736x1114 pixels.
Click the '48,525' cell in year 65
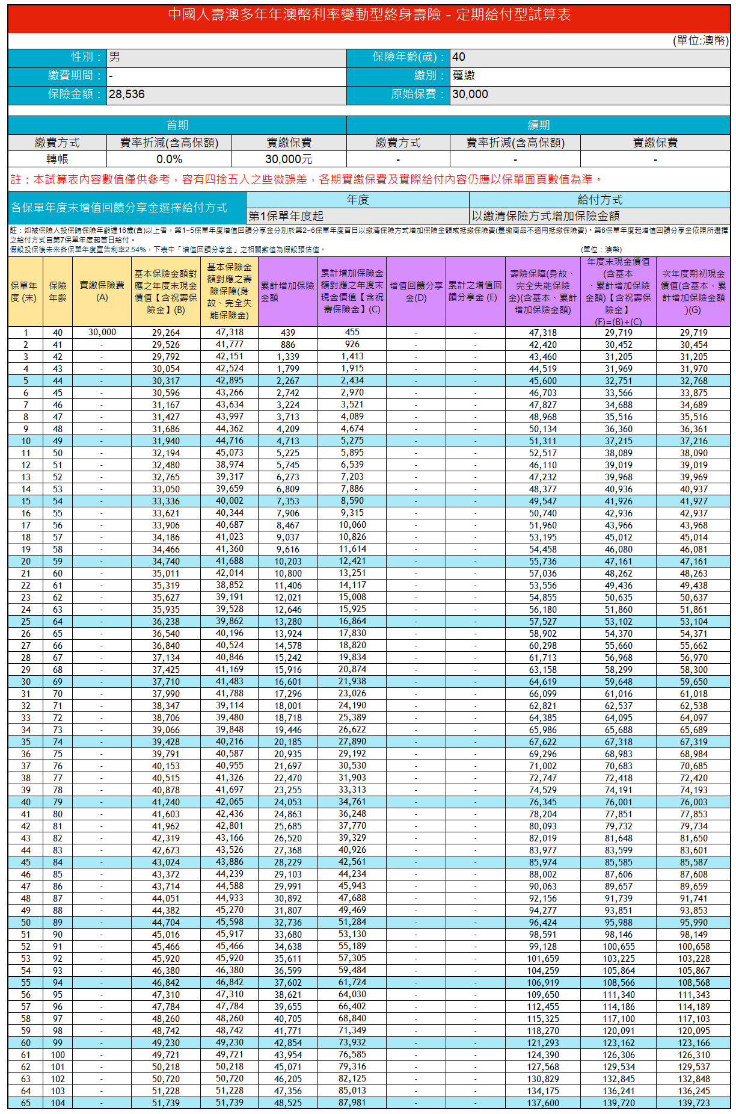click(288, 1103)
